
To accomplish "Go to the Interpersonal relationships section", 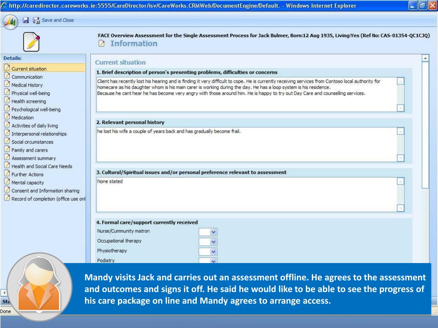I will tap(39, 134).
